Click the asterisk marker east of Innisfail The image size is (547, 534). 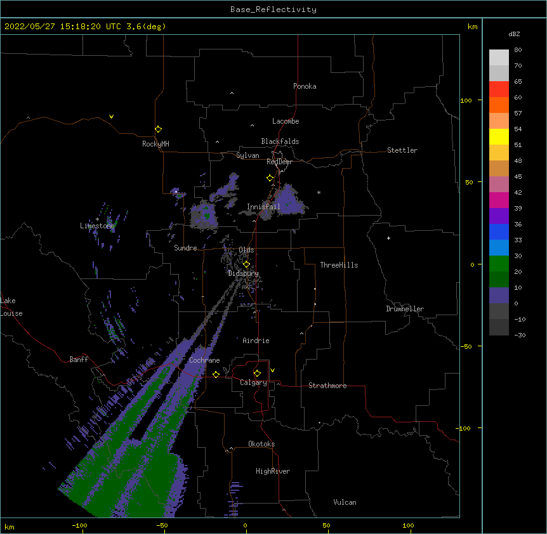tap(319, 193)
